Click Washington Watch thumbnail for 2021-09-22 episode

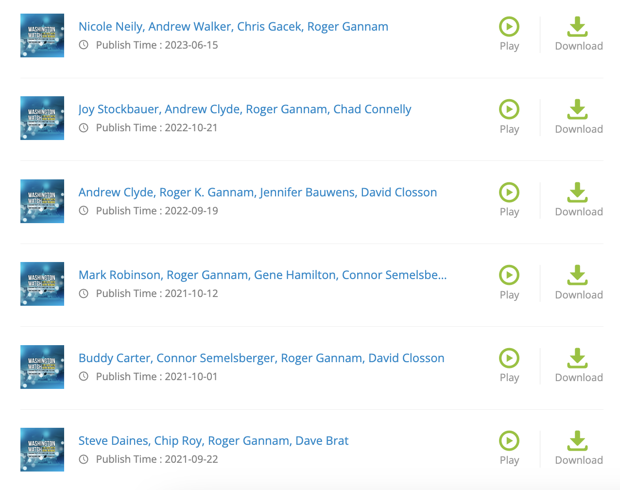coord(42,450)
